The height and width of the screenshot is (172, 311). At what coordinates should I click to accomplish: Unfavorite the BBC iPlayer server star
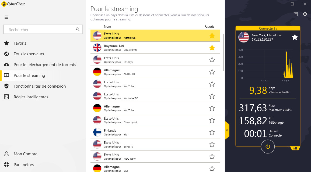click(x=212, y=48)
